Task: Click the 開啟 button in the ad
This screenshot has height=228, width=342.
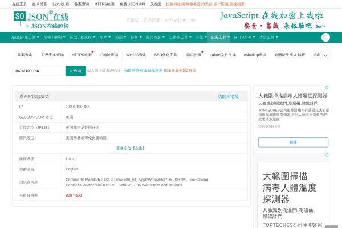Action: [292, 142]
